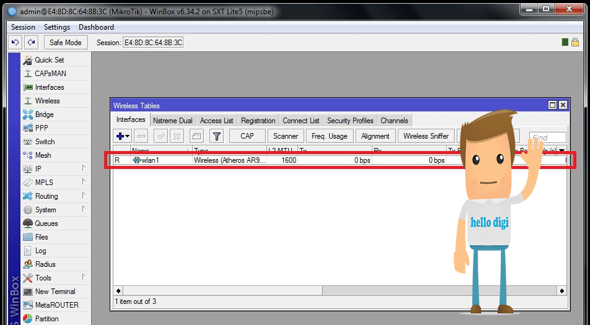Open Quick Set in the sidebar
The image size is (590, 325).
pyautogui.click(x=56, y=60)
